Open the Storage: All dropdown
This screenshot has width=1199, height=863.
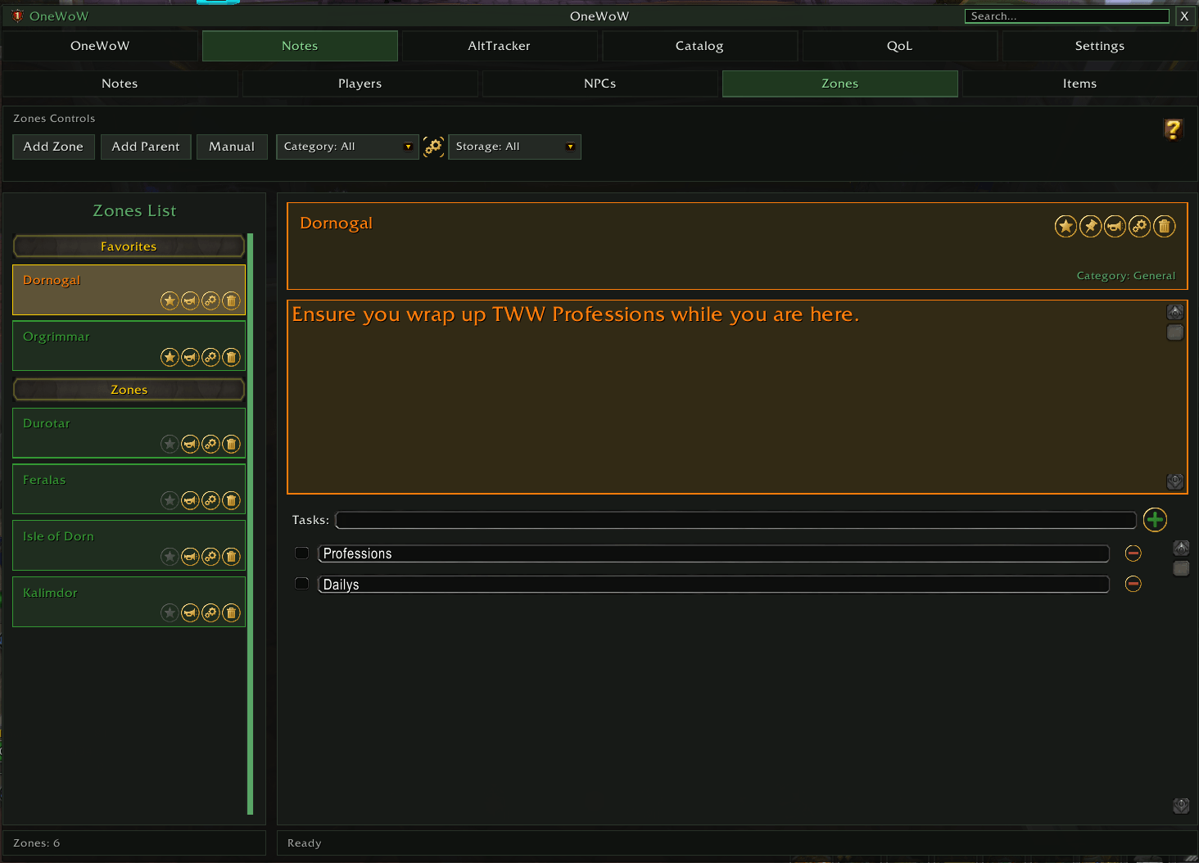pyautogui.click(x=514, y=147)
